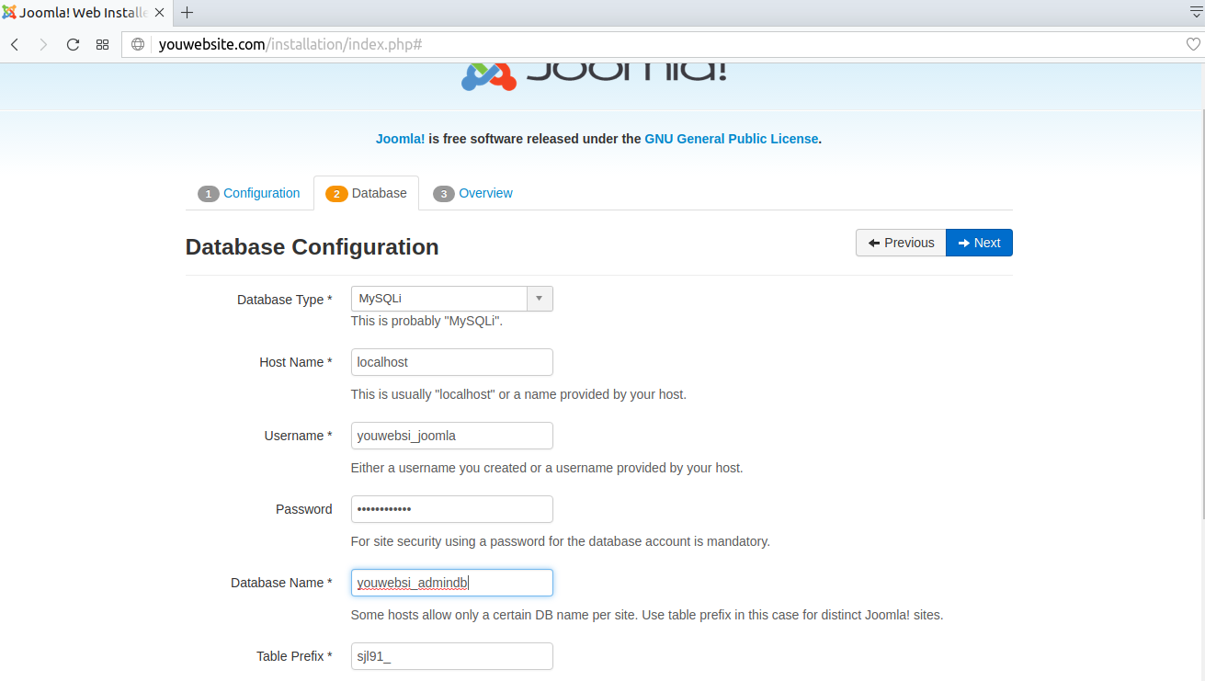Reload the page with refresh icon

pos(73,44)
